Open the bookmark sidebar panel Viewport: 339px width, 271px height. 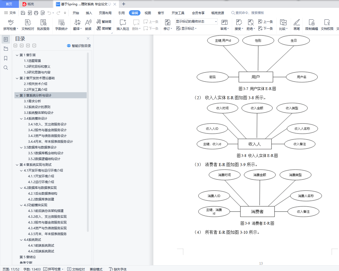6,58
